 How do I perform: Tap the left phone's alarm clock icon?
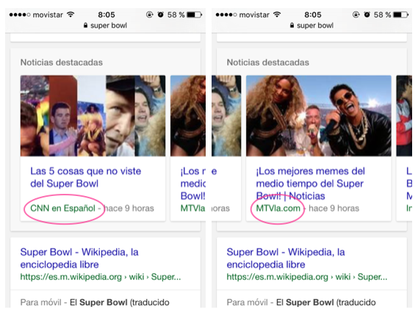(x=160, y=15)
